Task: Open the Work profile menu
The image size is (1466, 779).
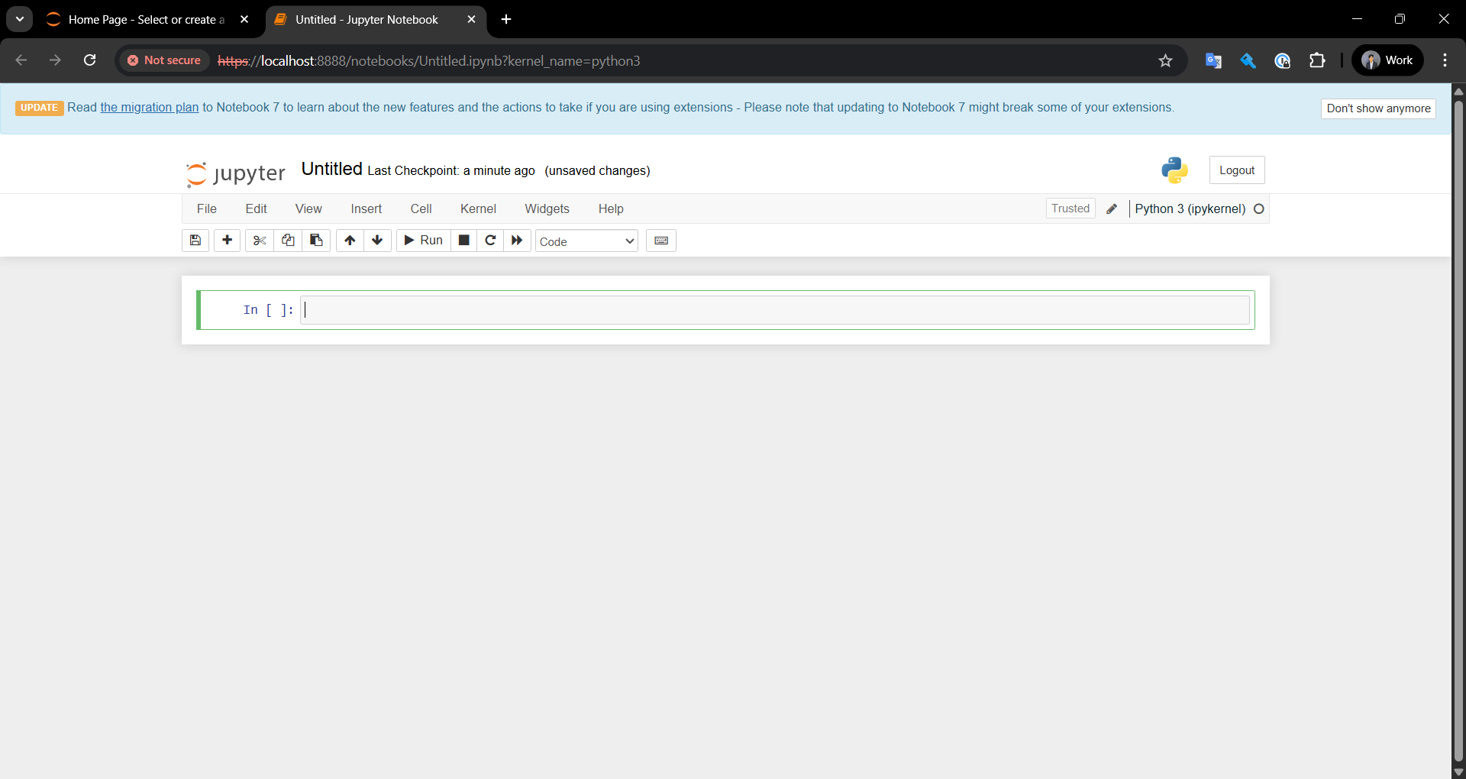Action: pos(1387,60)
